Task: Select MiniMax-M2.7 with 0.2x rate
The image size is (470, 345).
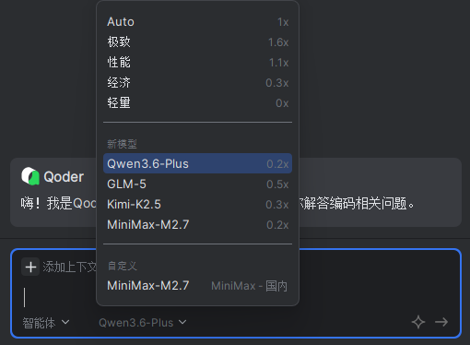Action: coord(197,224)
